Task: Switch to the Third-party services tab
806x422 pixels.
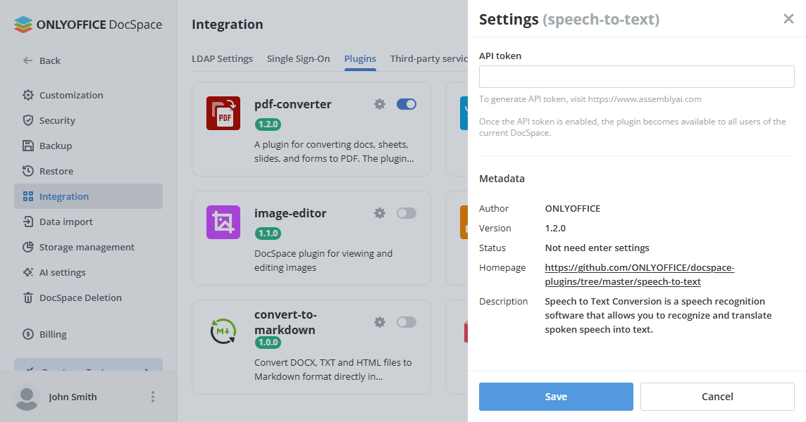Action: coord(428,58)
